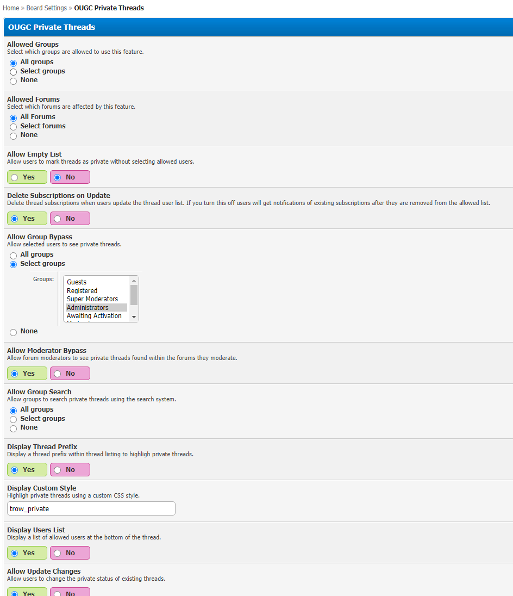Choose None under Allowed Forums
Viewport: 513px width, 596px height.
click(13, 136)
